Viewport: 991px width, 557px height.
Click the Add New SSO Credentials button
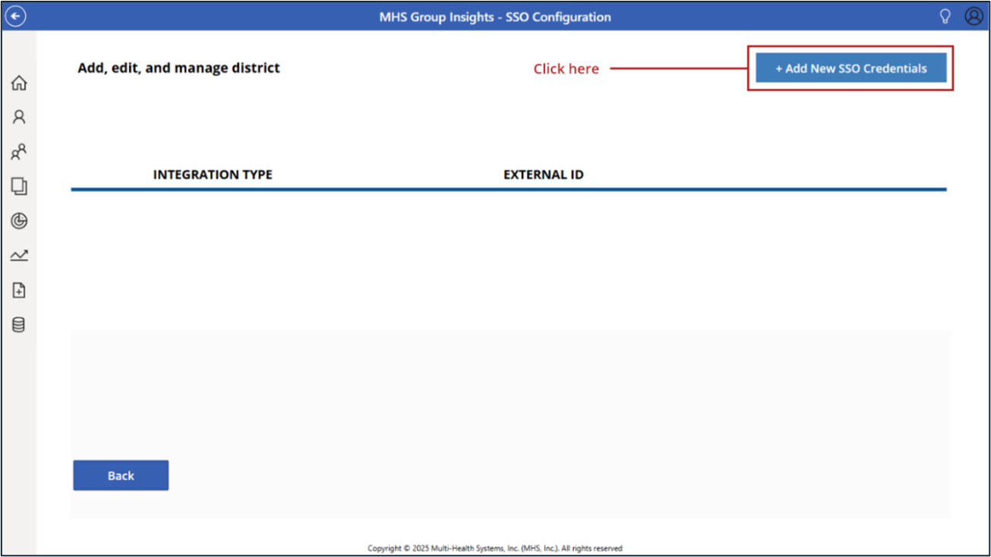click(851, 68)
